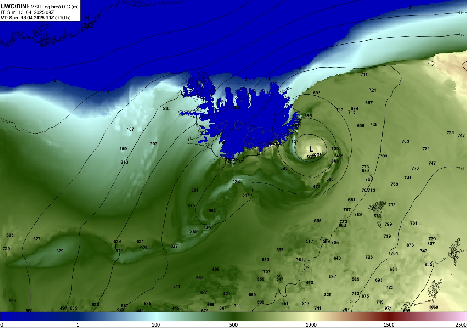Image resolution: width=467 pixels, height=328 pixels.
Task: Click the map value 505
Action: (330, 179)
